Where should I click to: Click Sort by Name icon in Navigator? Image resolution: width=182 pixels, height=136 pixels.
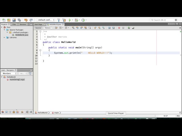pos(27,112)
